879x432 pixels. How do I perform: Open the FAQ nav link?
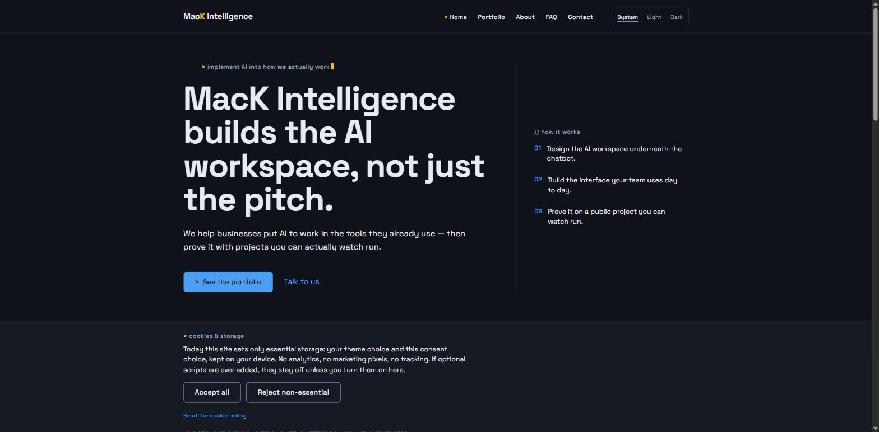point(551,17)
